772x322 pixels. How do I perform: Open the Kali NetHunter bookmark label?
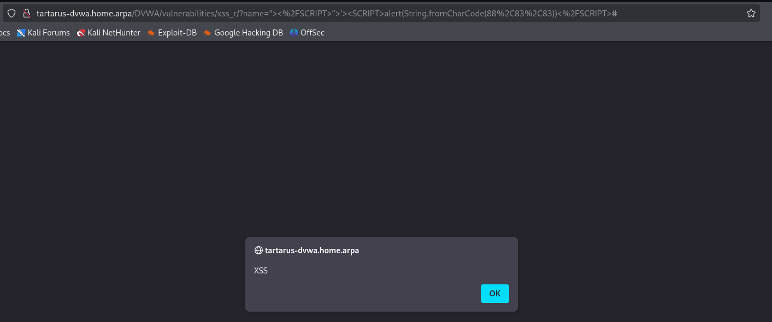[114, 33]
